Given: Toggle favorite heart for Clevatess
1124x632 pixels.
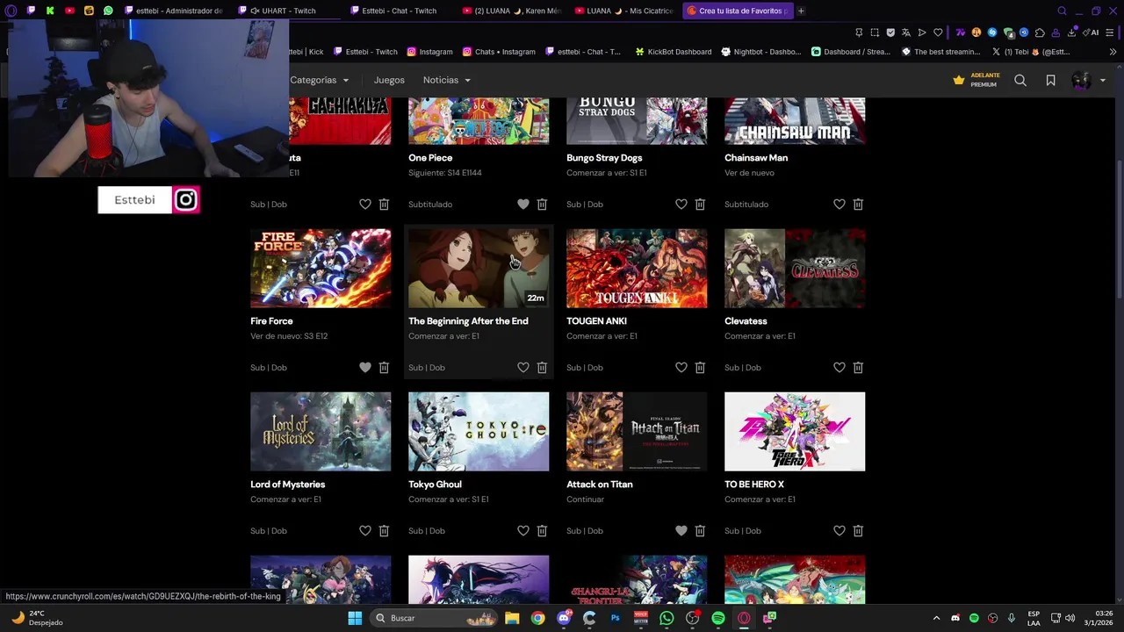Looking at the screenshot, I should (x=839, y=368).
